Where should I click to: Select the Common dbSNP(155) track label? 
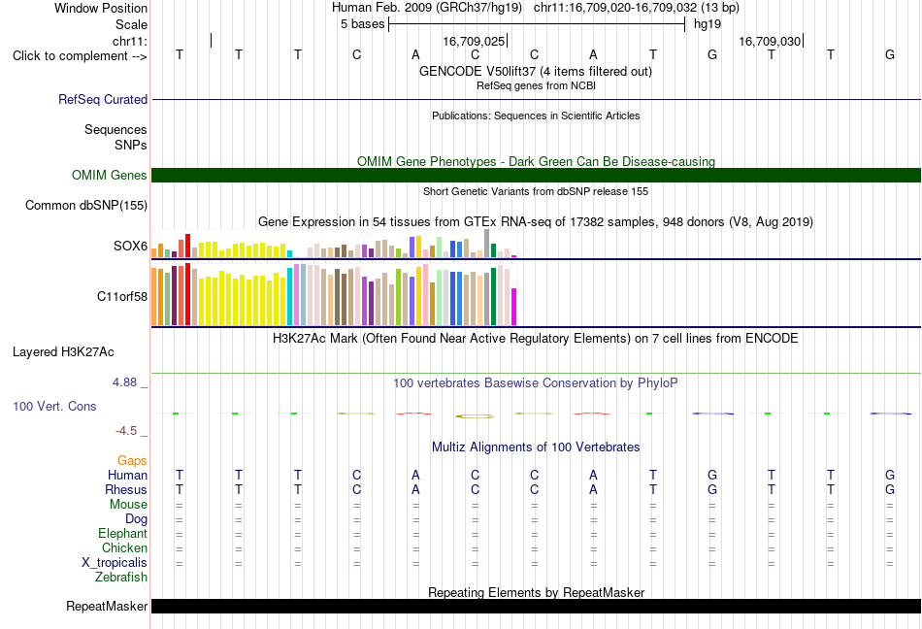(85, 205)
